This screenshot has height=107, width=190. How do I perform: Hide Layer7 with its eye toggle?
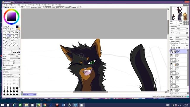click(x=171, y=55)
